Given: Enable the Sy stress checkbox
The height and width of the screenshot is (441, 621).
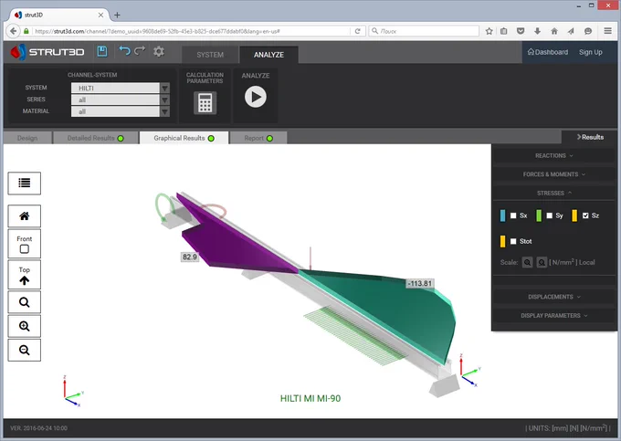Looking at the screenshot, I should pos(550,215).
